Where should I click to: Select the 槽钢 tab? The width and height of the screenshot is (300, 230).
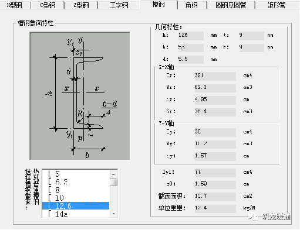pos(159,5)
